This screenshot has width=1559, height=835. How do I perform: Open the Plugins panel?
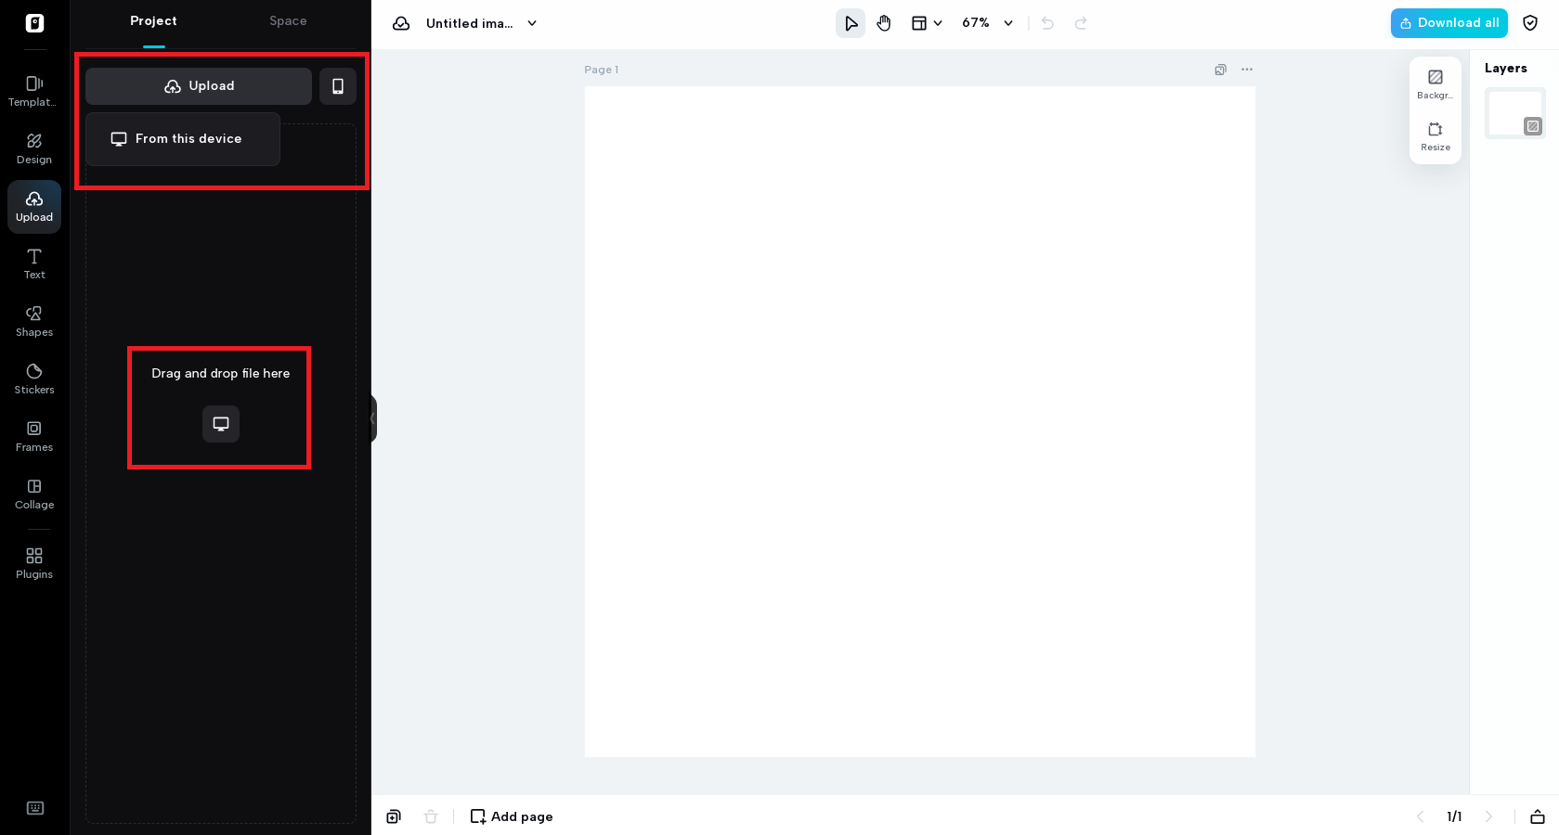(34, 563)
